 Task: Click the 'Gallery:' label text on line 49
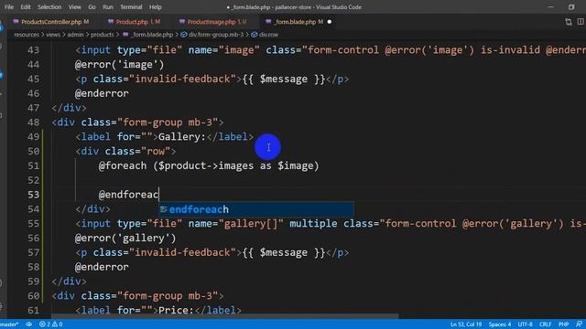[182, 137]
